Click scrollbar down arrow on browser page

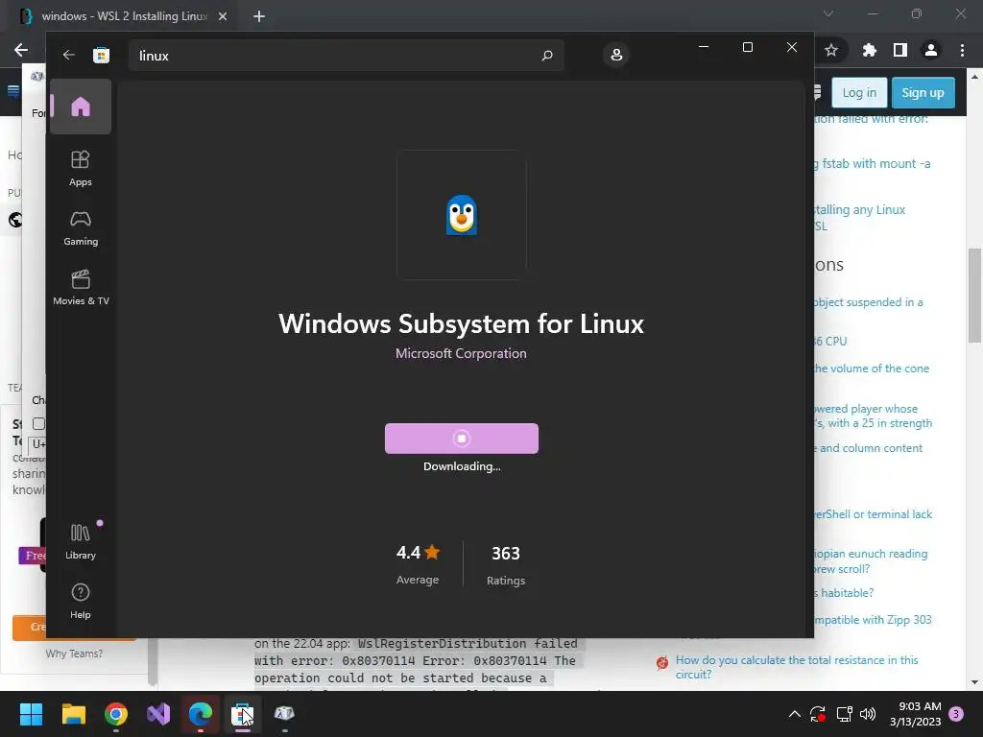974,682
